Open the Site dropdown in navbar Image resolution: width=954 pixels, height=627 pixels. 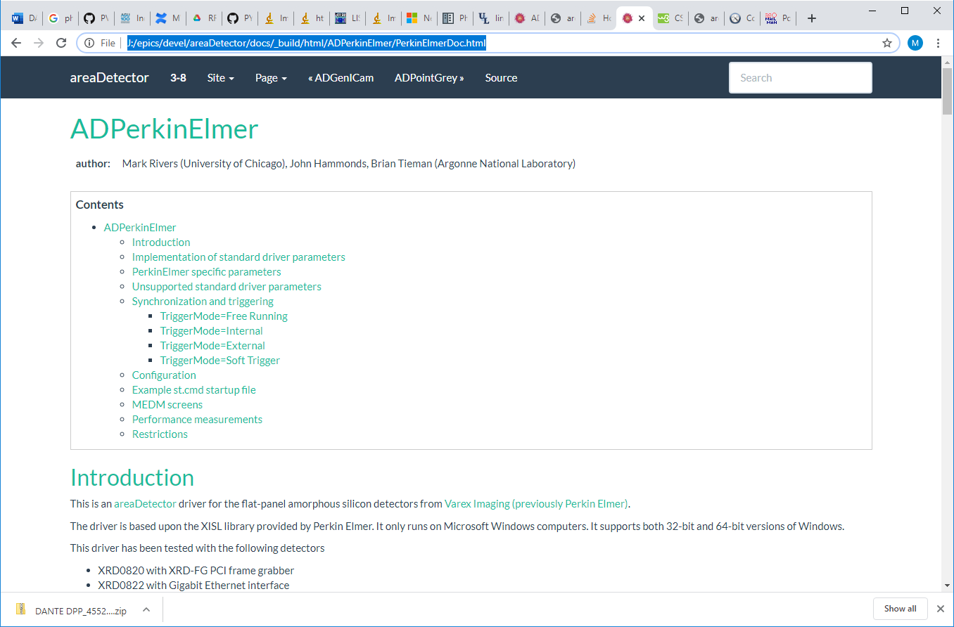point(220,78)
